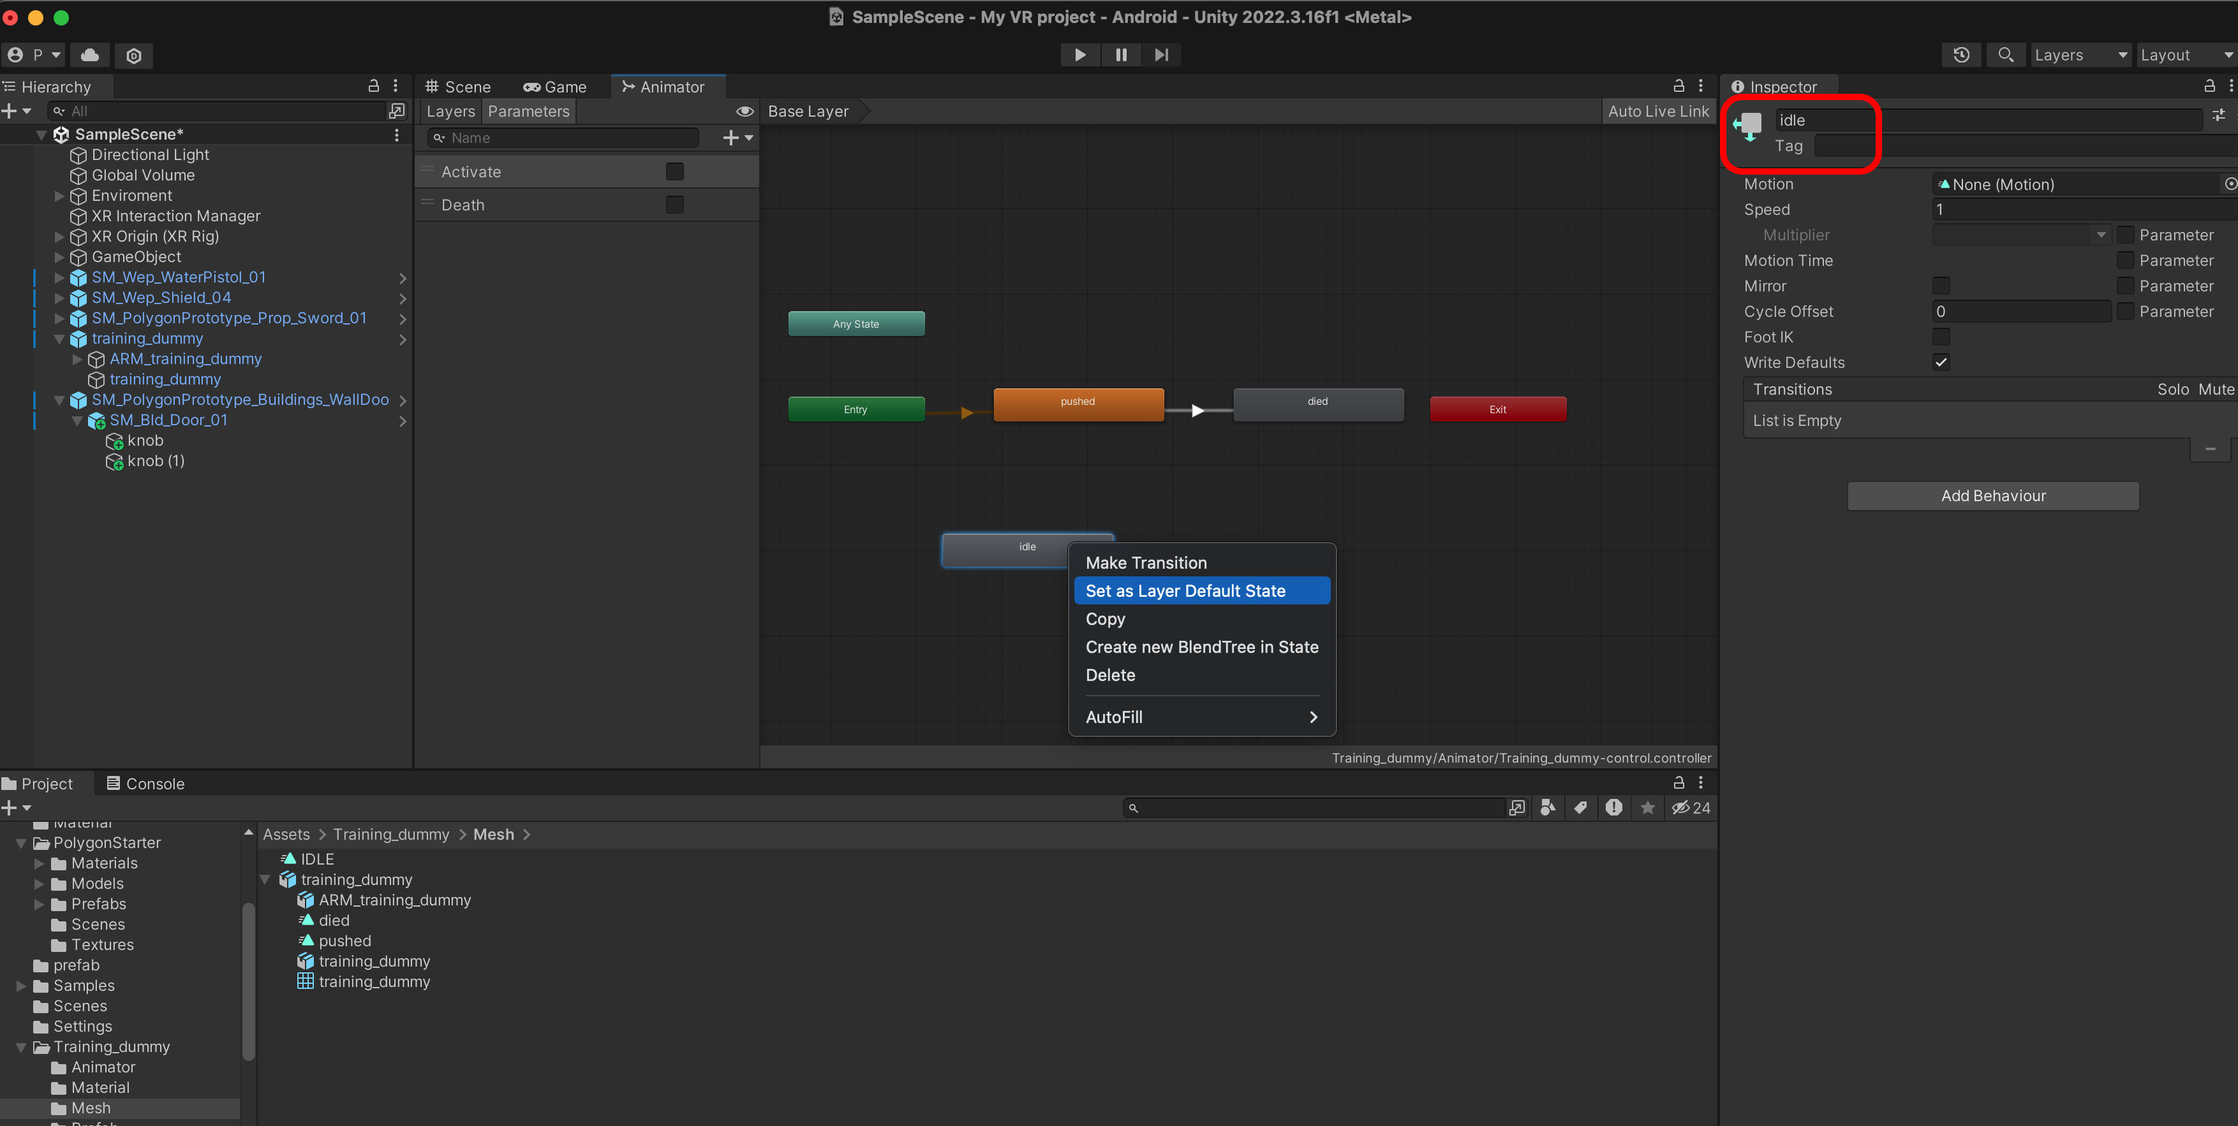Lock the Inspector panel

(x=2209, y=86)
